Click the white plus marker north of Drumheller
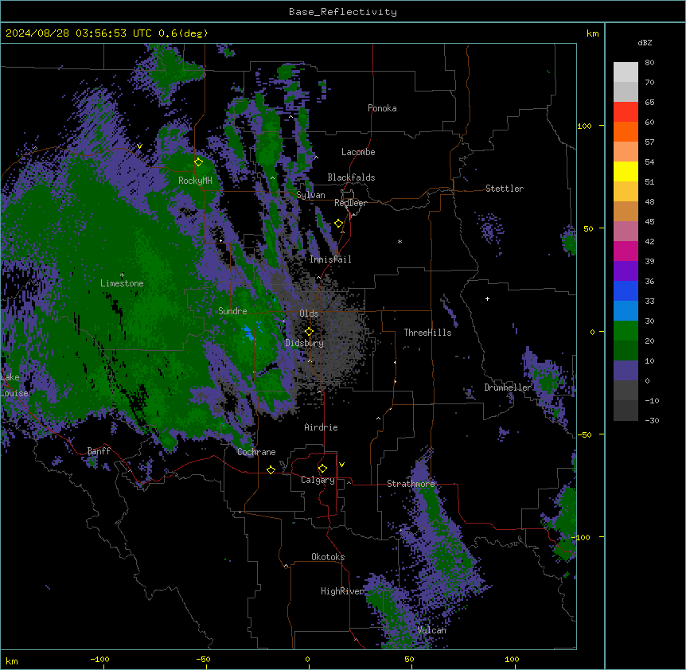This screenshot has height=670, width=686. (487, 298)
